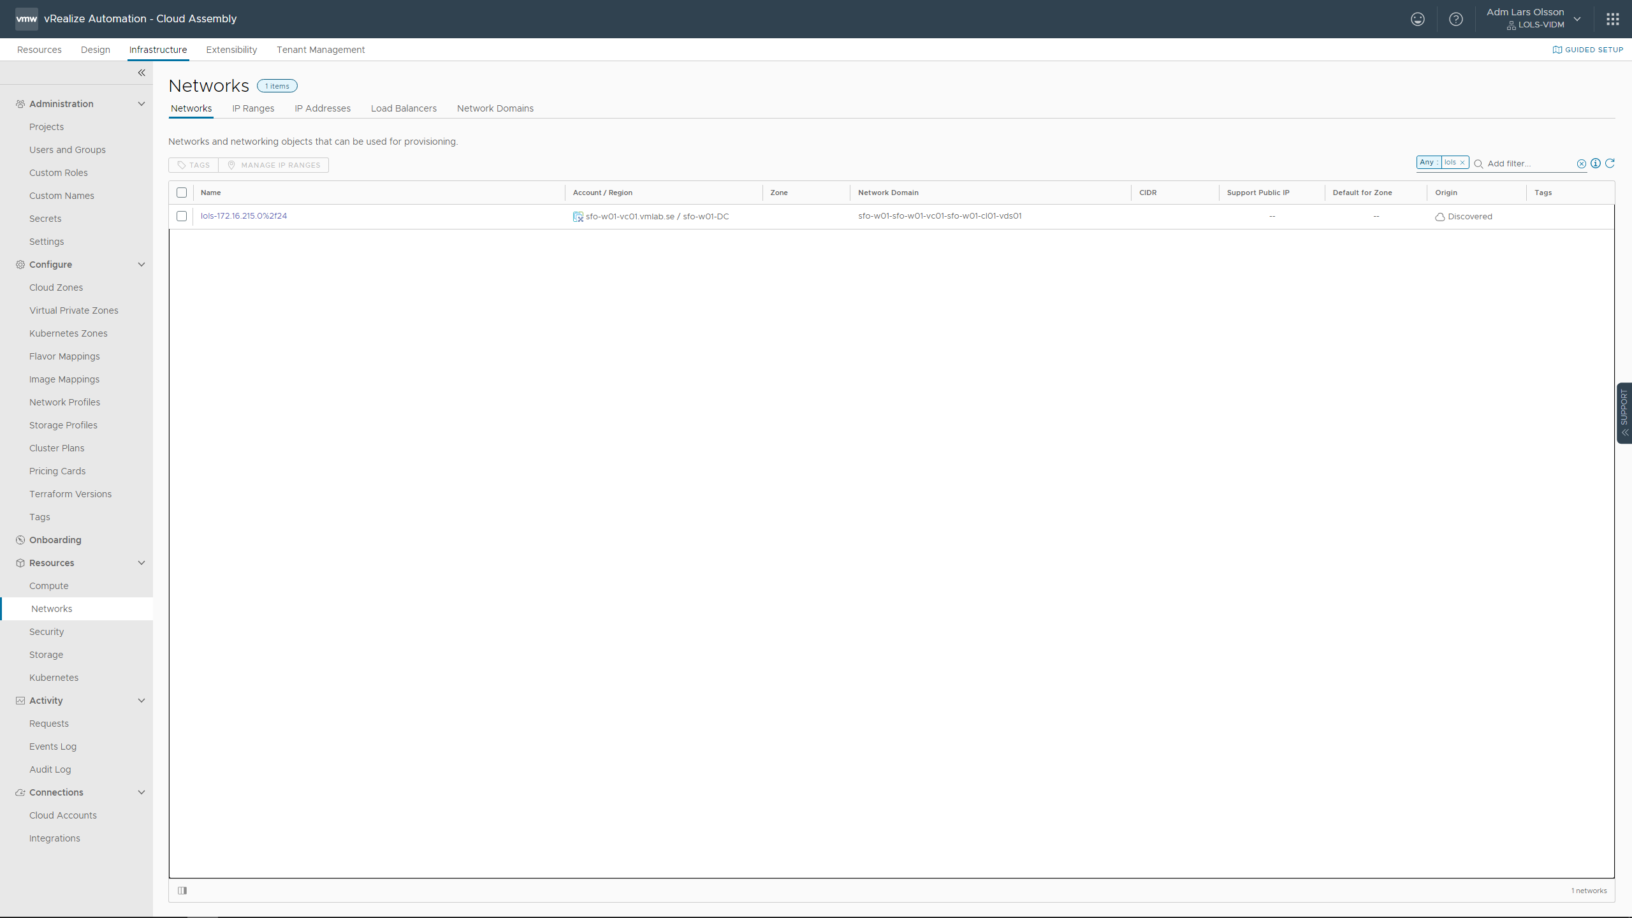
Task: Clear all filters with the X circle icon
Action: [x=1582, y=164]
